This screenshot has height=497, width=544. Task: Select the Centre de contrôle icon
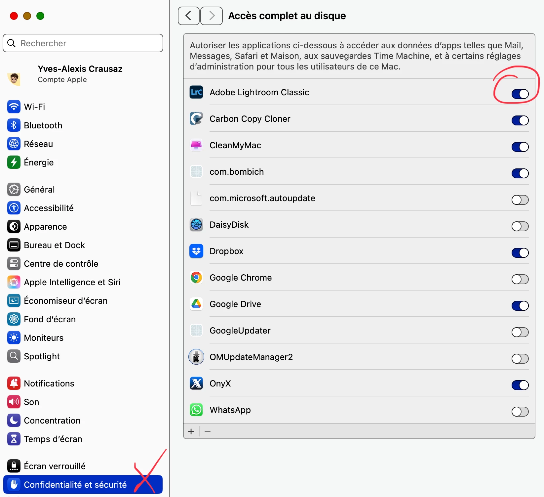[14, 264]
